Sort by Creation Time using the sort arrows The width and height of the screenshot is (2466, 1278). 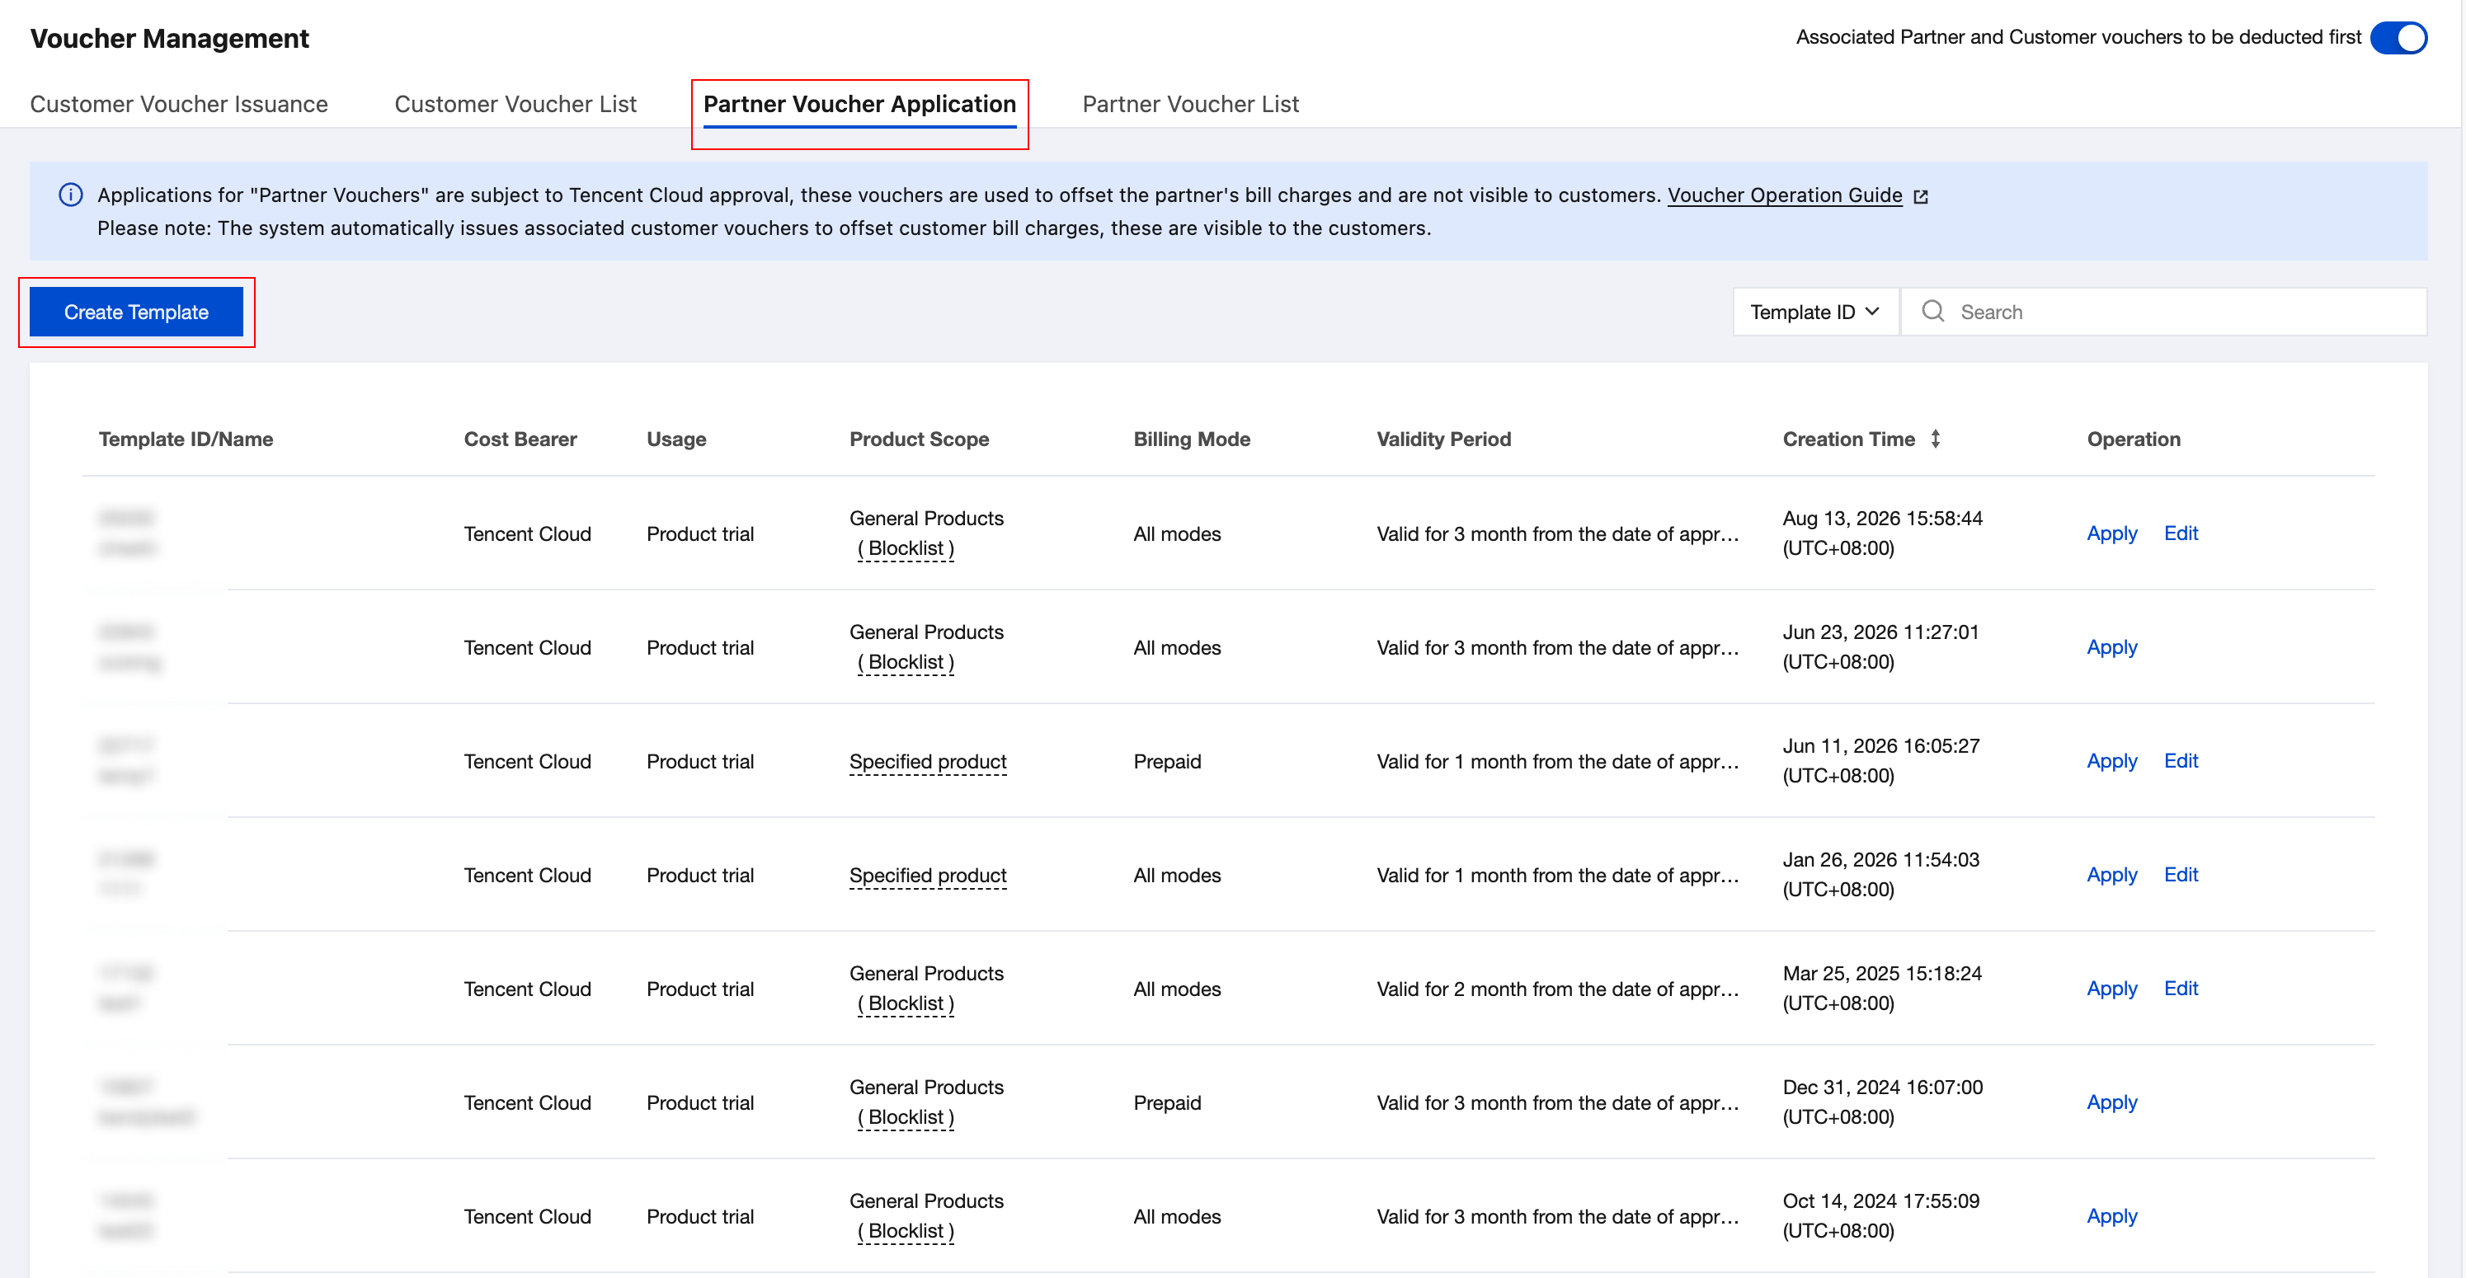pos(1936,439)
